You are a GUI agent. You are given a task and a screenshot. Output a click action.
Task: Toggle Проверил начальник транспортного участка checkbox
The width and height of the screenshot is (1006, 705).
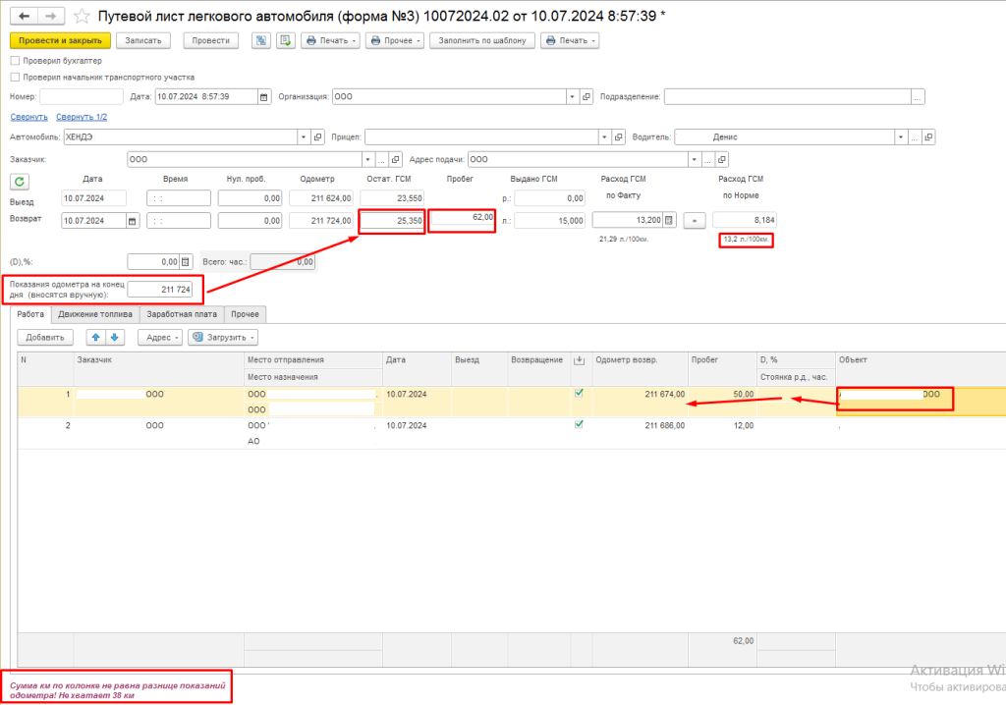[15, 77]
